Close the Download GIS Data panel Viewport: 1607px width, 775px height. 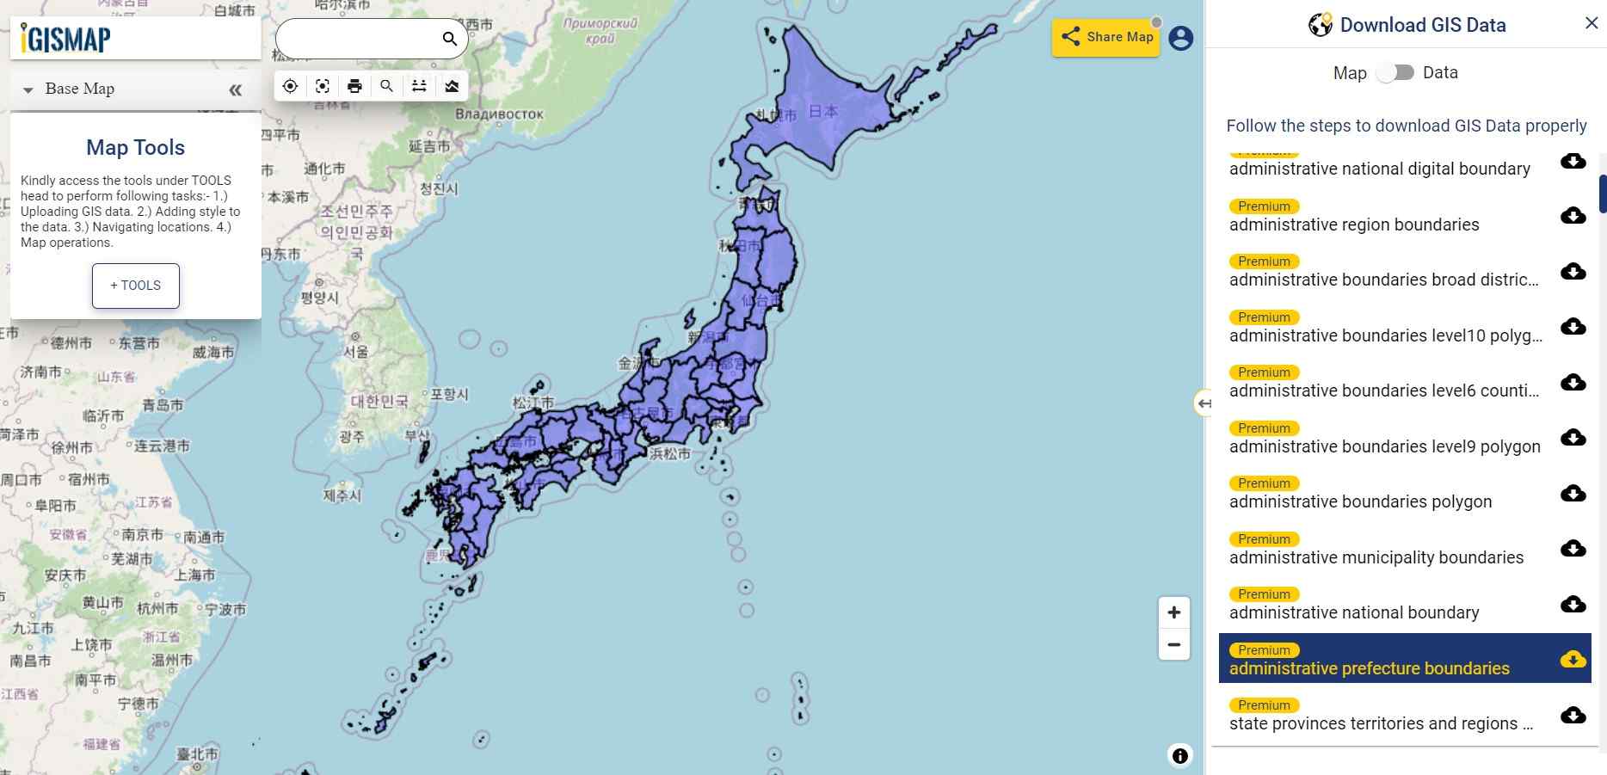click(x=1592, y=23)
